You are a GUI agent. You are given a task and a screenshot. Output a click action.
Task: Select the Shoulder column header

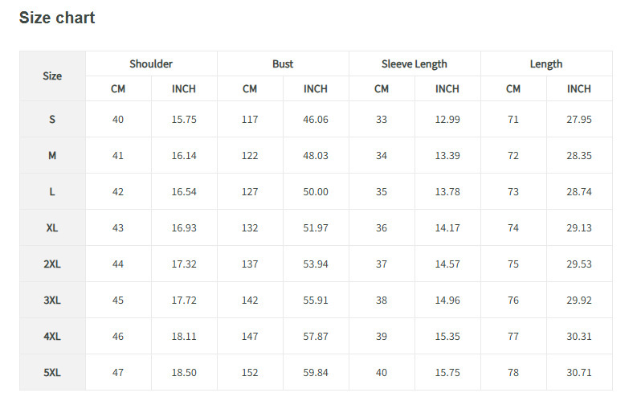[x=151, y=64]
